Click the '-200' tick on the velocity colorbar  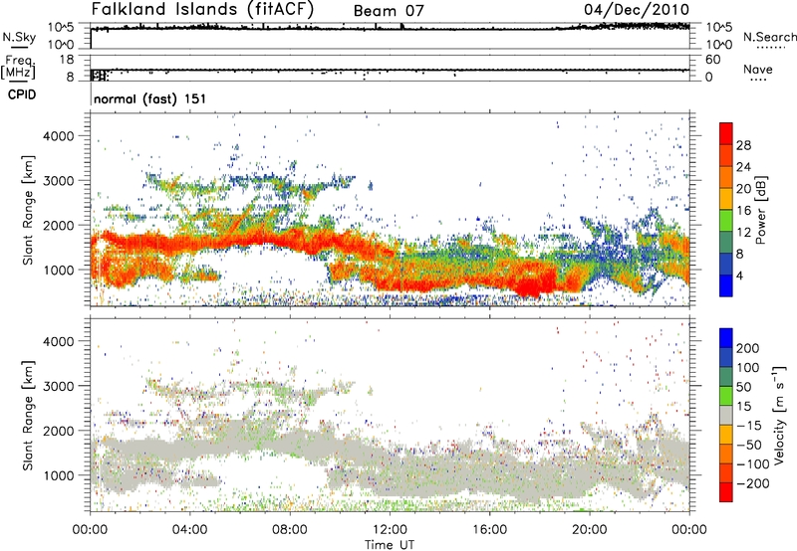coord(753,483)
